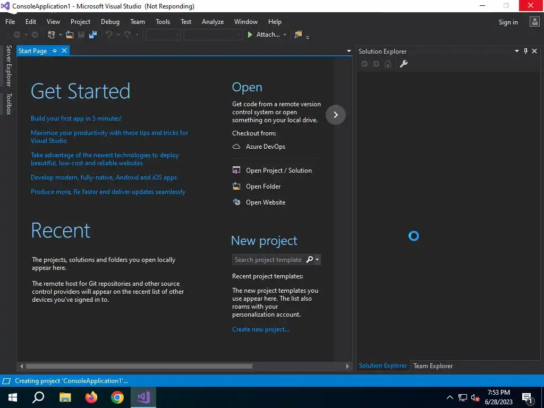The image size is (544, 408).
Task: Click the Navigate Forward toolbar icon
Action: point(35,35)
